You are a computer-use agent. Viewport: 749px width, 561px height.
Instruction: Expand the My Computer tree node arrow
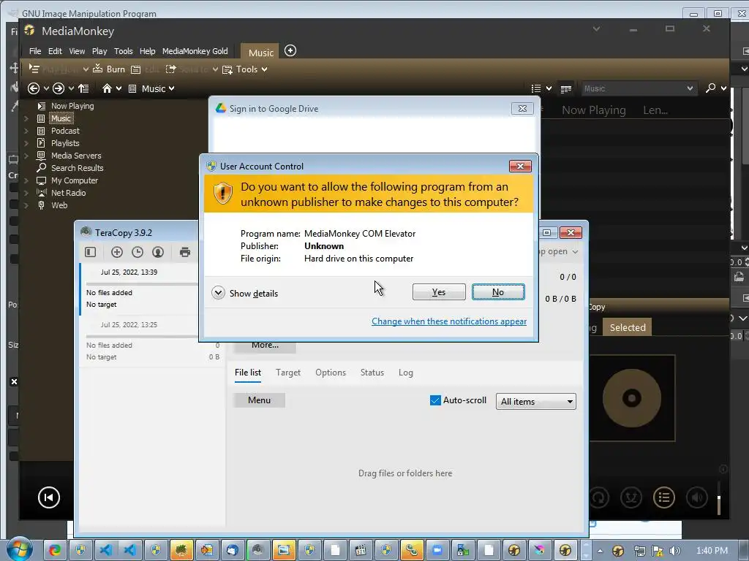tap(26, 180)
